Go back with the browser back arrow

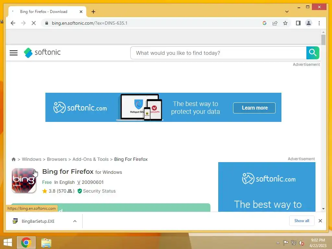[x=13, y=23]
